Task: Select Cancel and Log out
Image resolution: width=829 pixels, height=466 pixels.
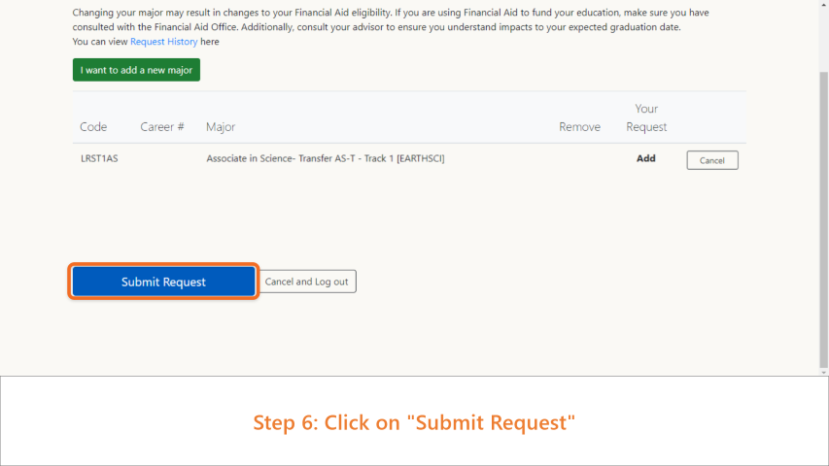Action: click(307, 282)
